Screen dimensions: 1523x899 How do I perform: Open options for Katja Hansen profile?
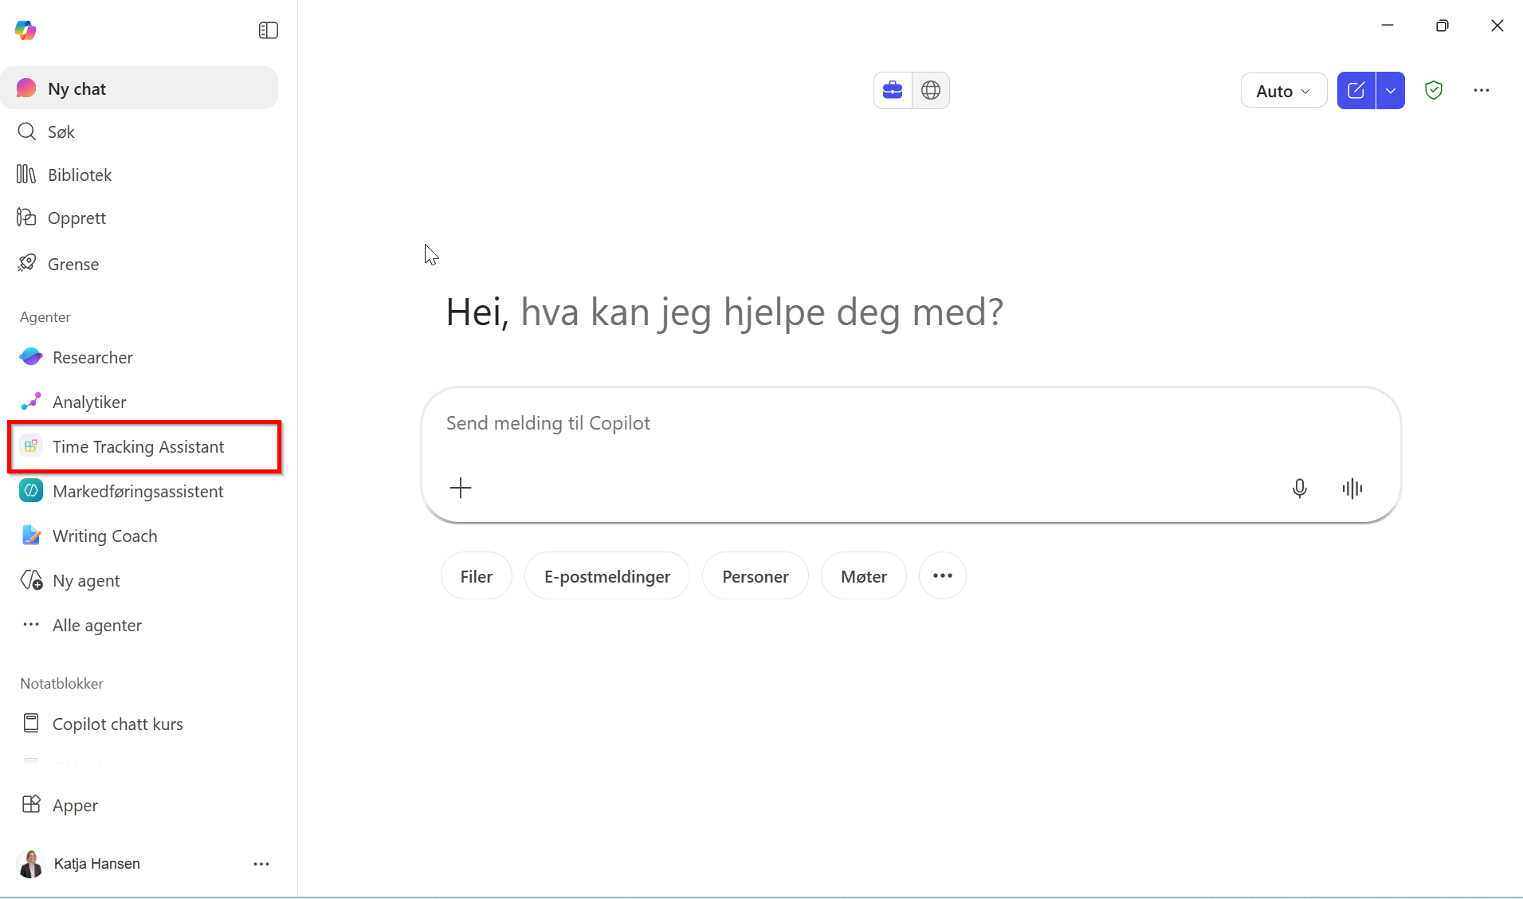pos(261,864)
